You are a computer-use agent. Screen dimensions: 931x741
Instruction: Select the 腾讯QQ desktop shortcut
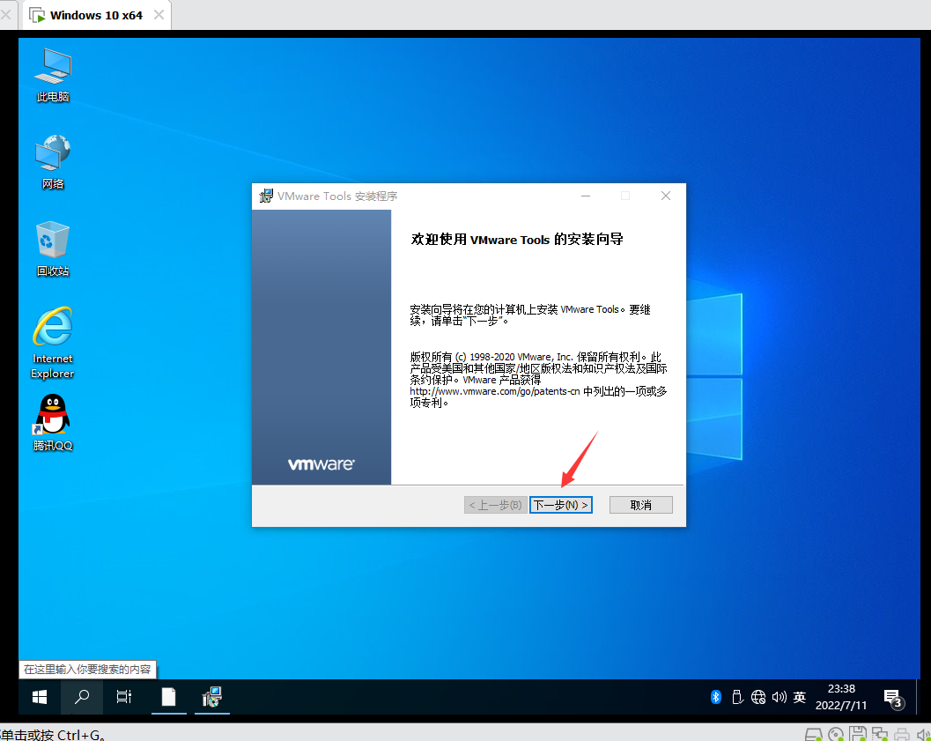53,422
